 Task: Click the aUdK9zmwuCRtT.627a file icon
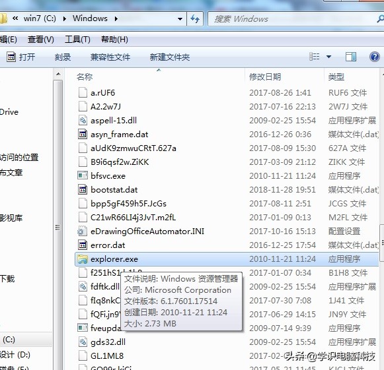(x=83, y=148)
